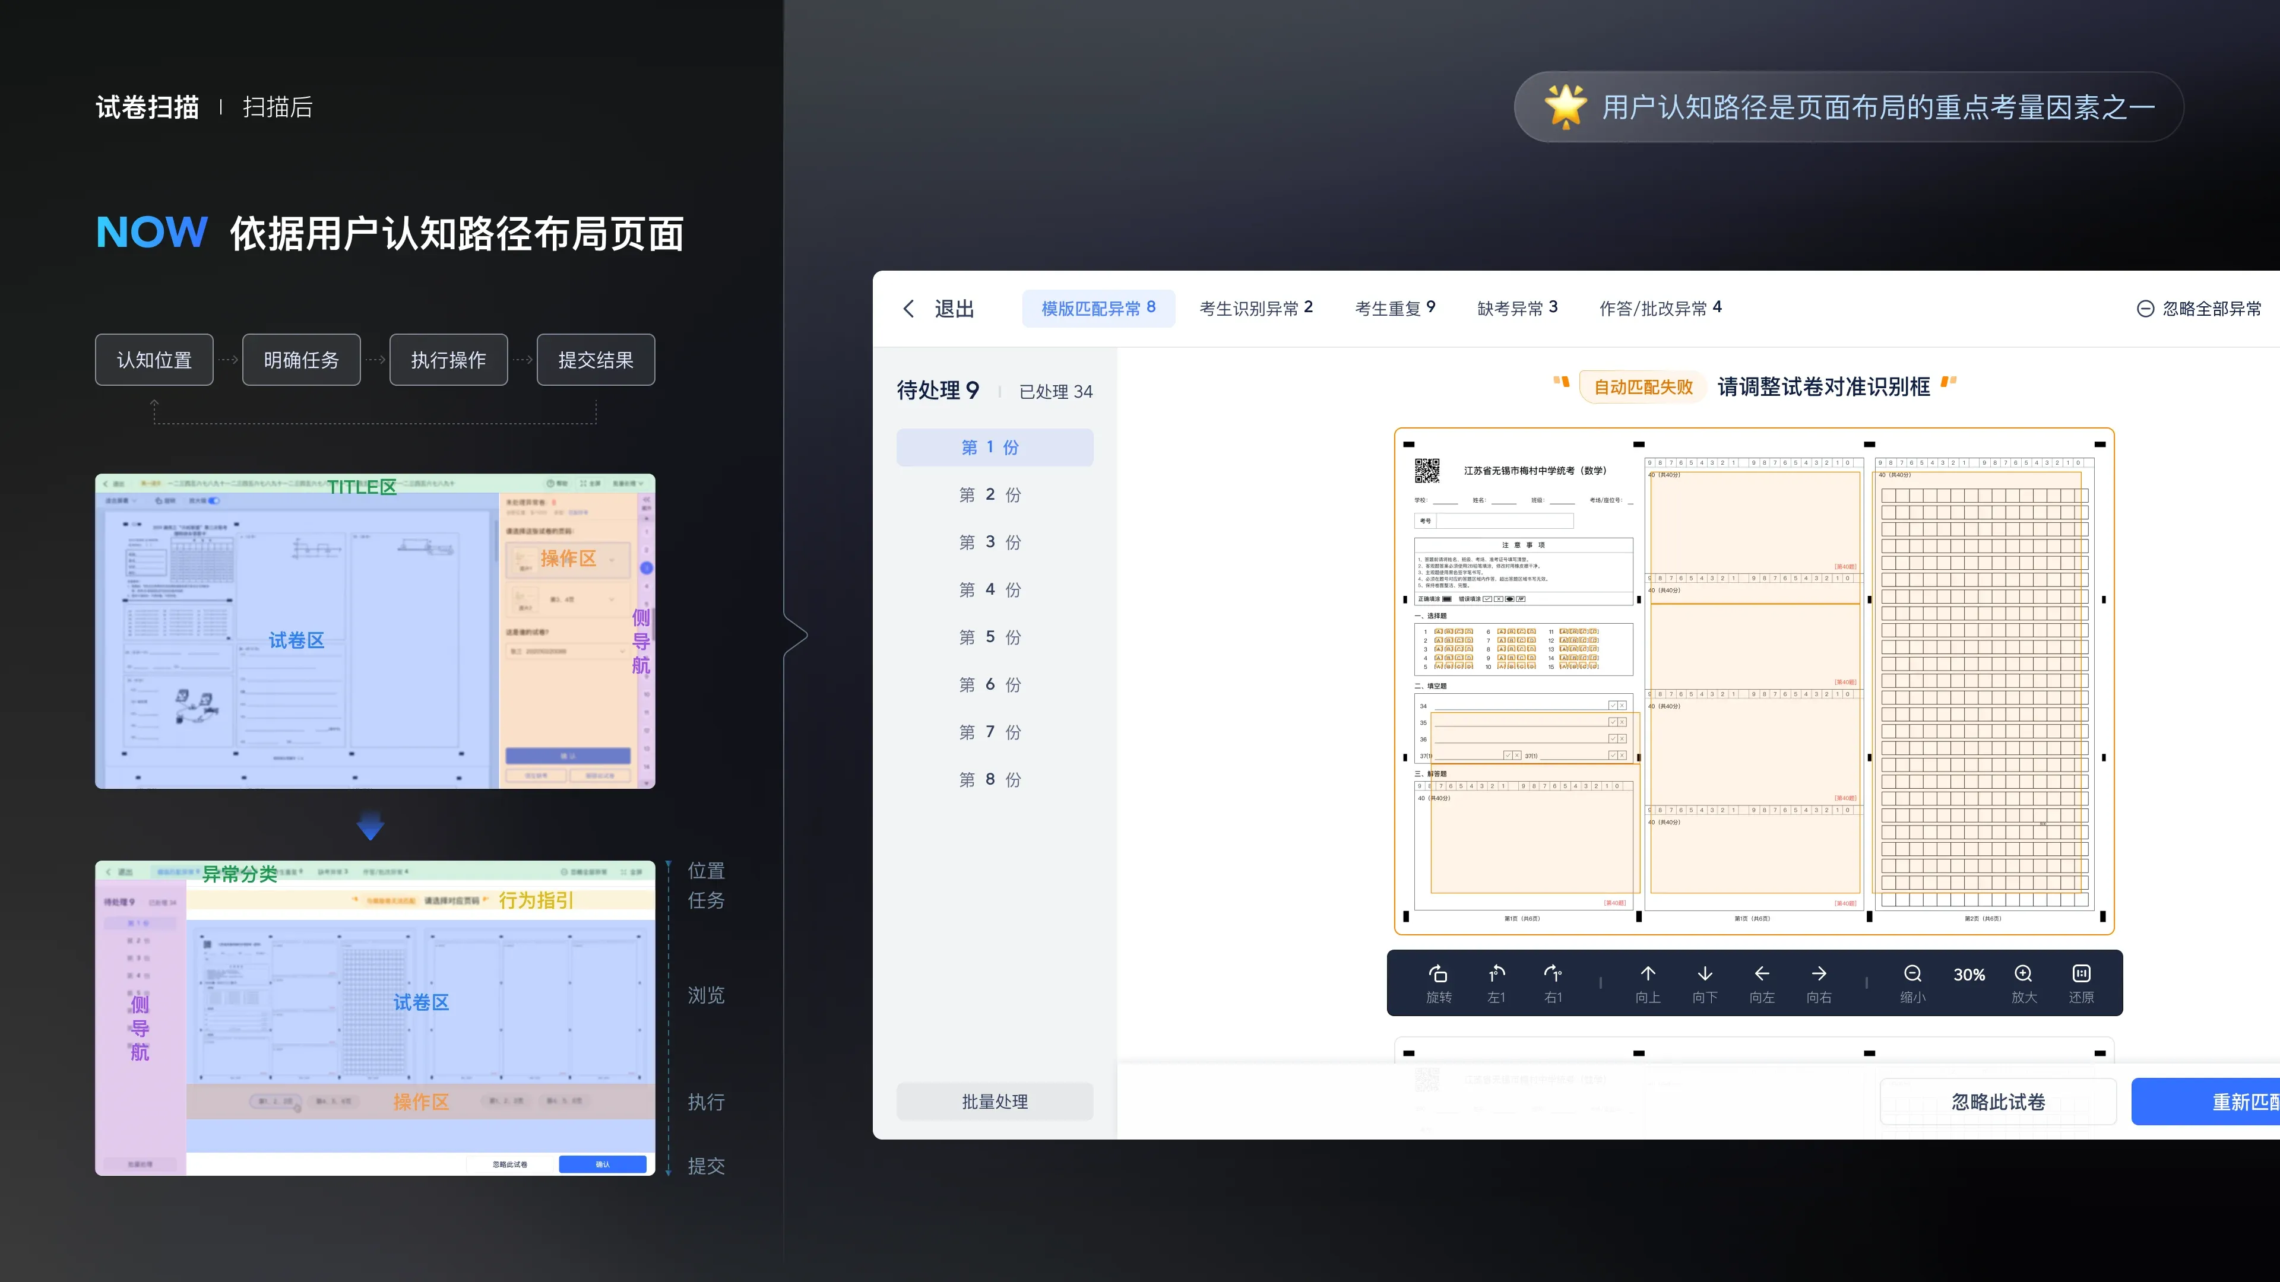Click the 忽略此试卷 button
This screenshot has height=1282, width=2280.
coord(1999,1102)
